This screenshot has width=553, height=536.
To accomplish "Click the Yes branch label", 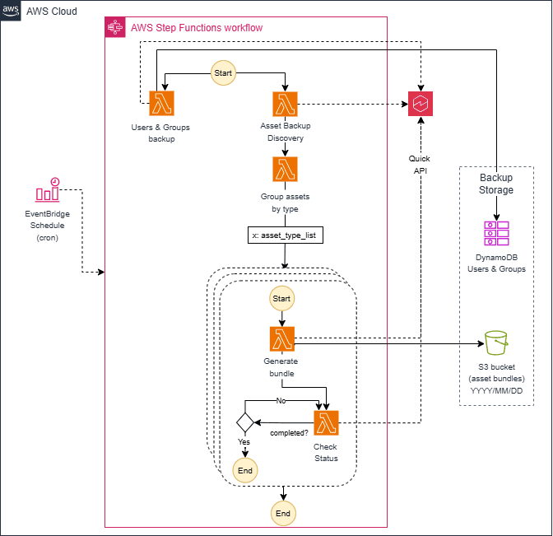I will click(x=244, y=442).
